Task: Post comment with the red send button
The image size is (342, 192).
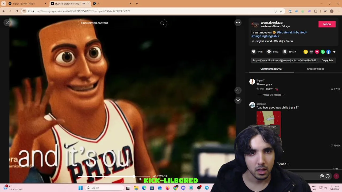Action: 336,176
